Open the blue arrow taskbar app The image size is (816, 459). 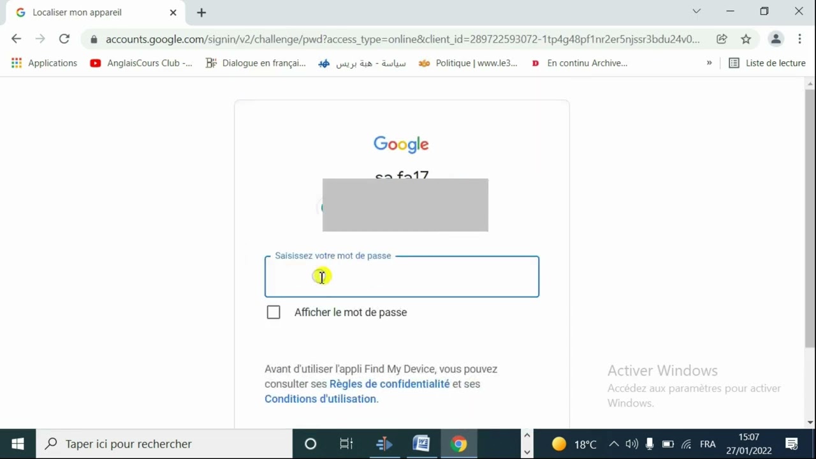(384, 444)
